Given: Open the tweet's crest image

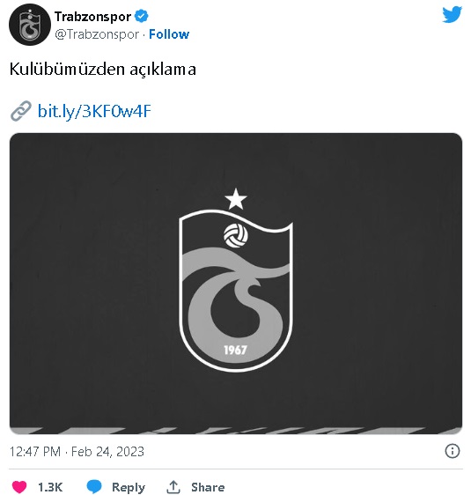Looking at the screenshot, I should (x=236, y=284).
